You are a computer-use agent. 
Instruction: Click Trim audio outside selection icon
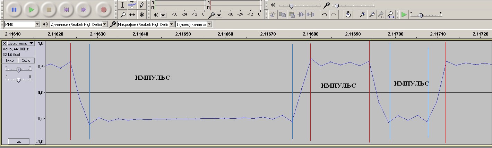pyautogui.click(x=301, y=14)
